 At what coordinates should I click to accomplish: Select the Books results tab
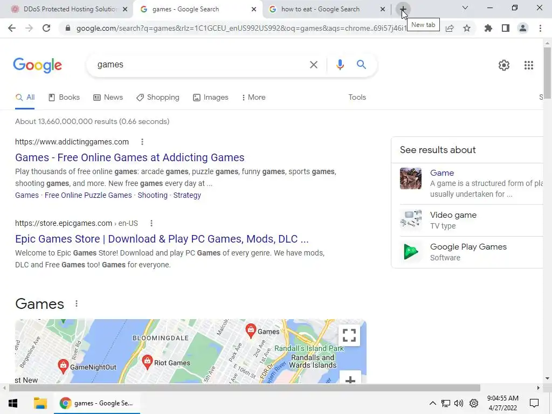[64, 98]
